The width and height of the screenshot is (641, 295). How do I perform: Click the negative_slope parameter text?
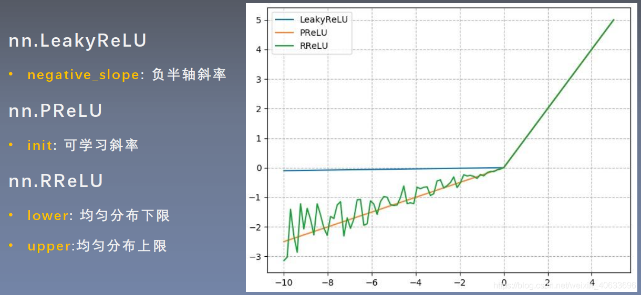[83, 75]
